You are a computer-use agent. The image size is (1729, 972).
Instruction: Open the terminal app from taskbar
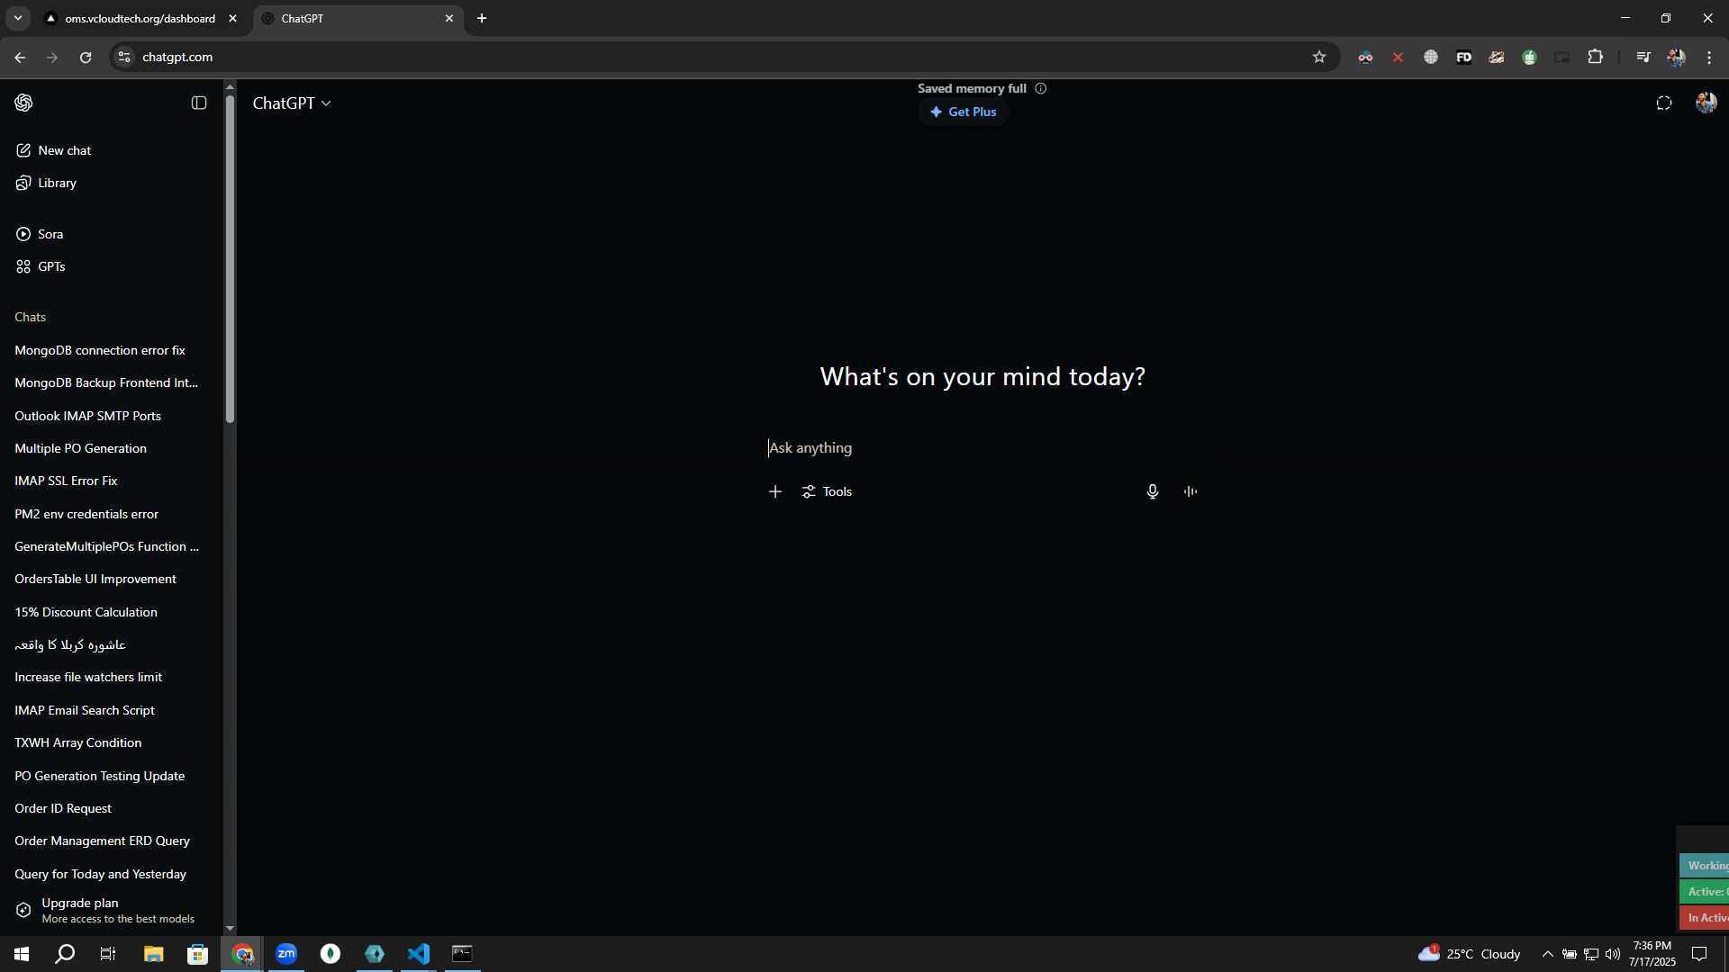coord(462,954)
